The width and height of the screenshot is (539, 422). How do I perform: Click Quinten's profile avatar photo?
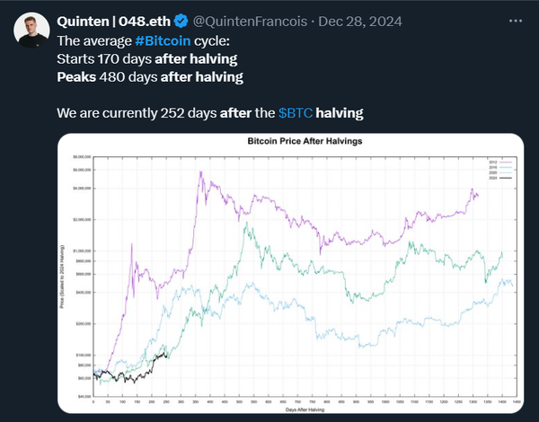[x=32, y=31]
